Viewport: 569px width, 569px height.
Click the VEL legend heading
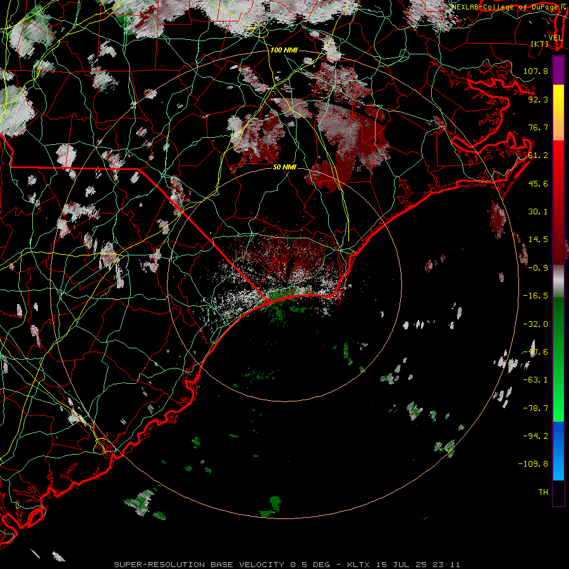point(555,37)
